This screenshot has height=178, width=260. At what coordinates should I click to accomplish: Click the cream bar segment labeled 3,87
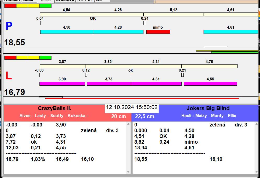[x=62, y=66]
